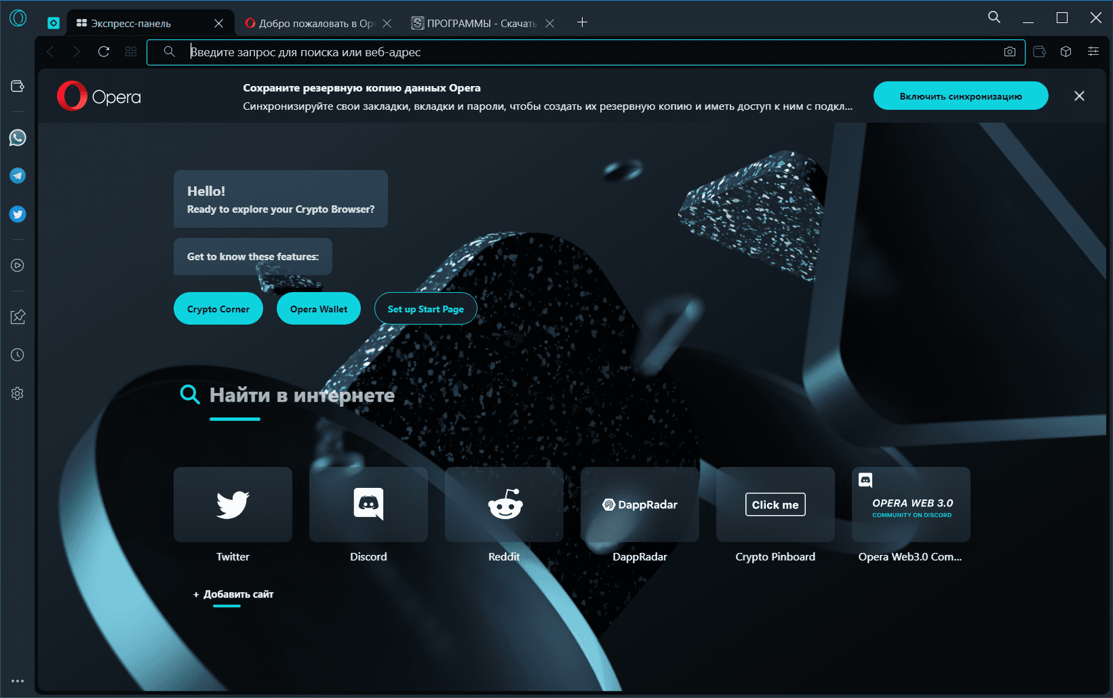This screenshot has height=698, width=1113.
Task: Open WhatsApp in the sidebar
Action: (18, 138)
